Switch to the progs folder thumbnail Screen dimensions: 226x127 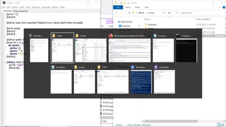point(84,81)
